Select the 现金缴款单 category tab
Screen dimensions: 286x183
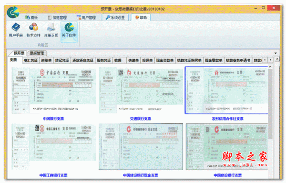214,61
